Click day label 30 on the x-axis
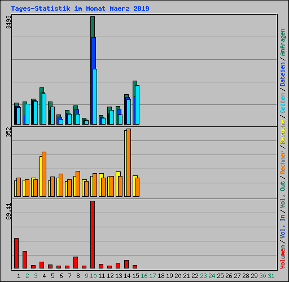Screen dimensions: 289x282 262,276
